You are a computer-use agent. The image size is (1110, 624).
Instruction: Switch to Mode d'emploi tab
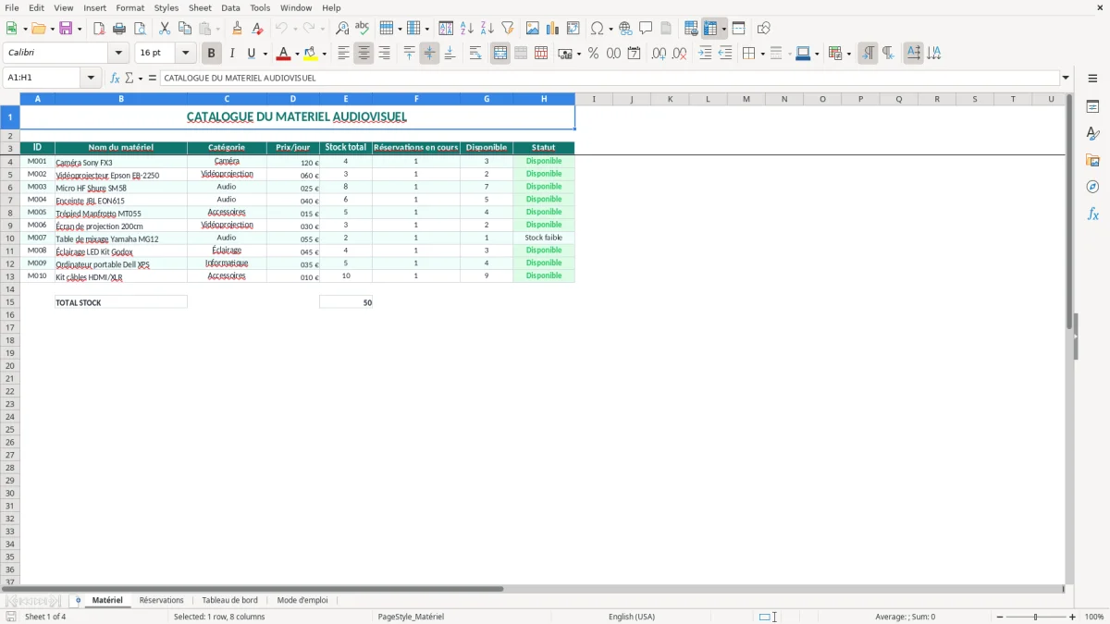coord(302,601)
